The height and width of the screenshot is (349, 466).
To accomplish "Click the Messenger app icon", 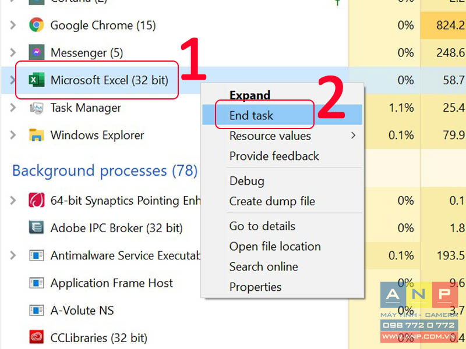I will click(x=37, y=52).
